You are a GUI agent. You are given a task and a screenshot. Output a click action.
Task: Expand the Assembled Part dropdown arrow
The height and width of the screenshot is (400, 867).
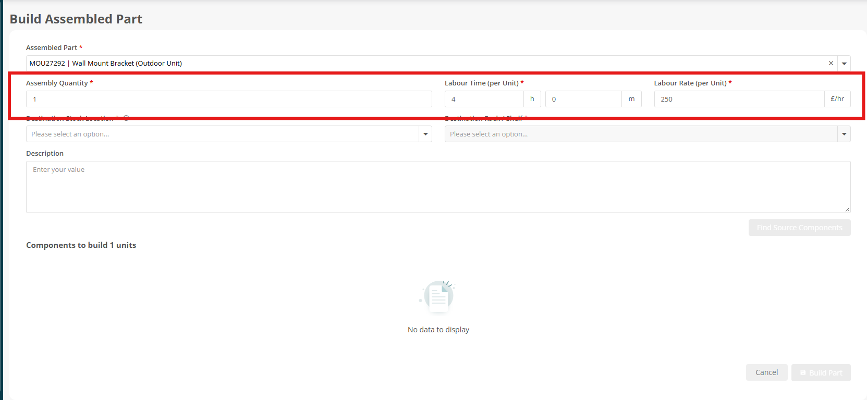pyautogui.click(x=844, y=64)
